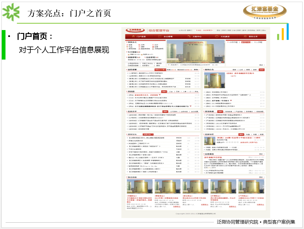
Task: Click the gold 汇添富基金 logo on the slide
Action: point(265,11)
